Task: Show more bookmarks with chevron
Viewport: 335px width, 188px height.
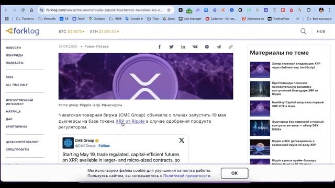Action: click(297, 19)
